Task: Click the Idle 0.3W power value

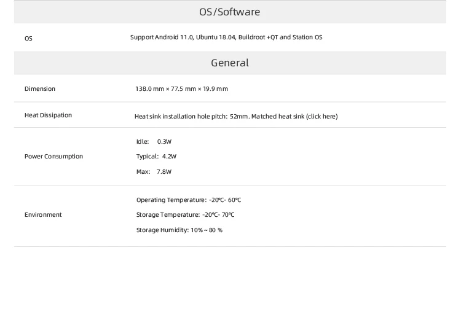Action: pos(154,141)
